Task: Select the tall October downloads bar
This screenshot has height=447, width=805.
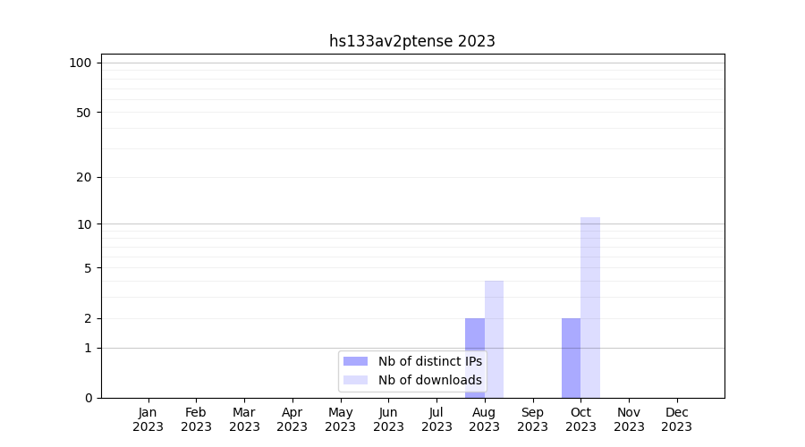Action: click(x=590, y=307)
